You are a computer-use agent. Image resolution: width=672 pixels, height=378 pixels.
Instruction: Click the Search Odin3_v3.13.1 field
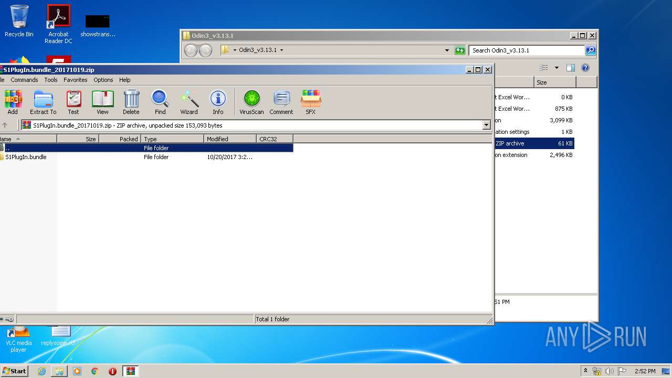point(527,50)
